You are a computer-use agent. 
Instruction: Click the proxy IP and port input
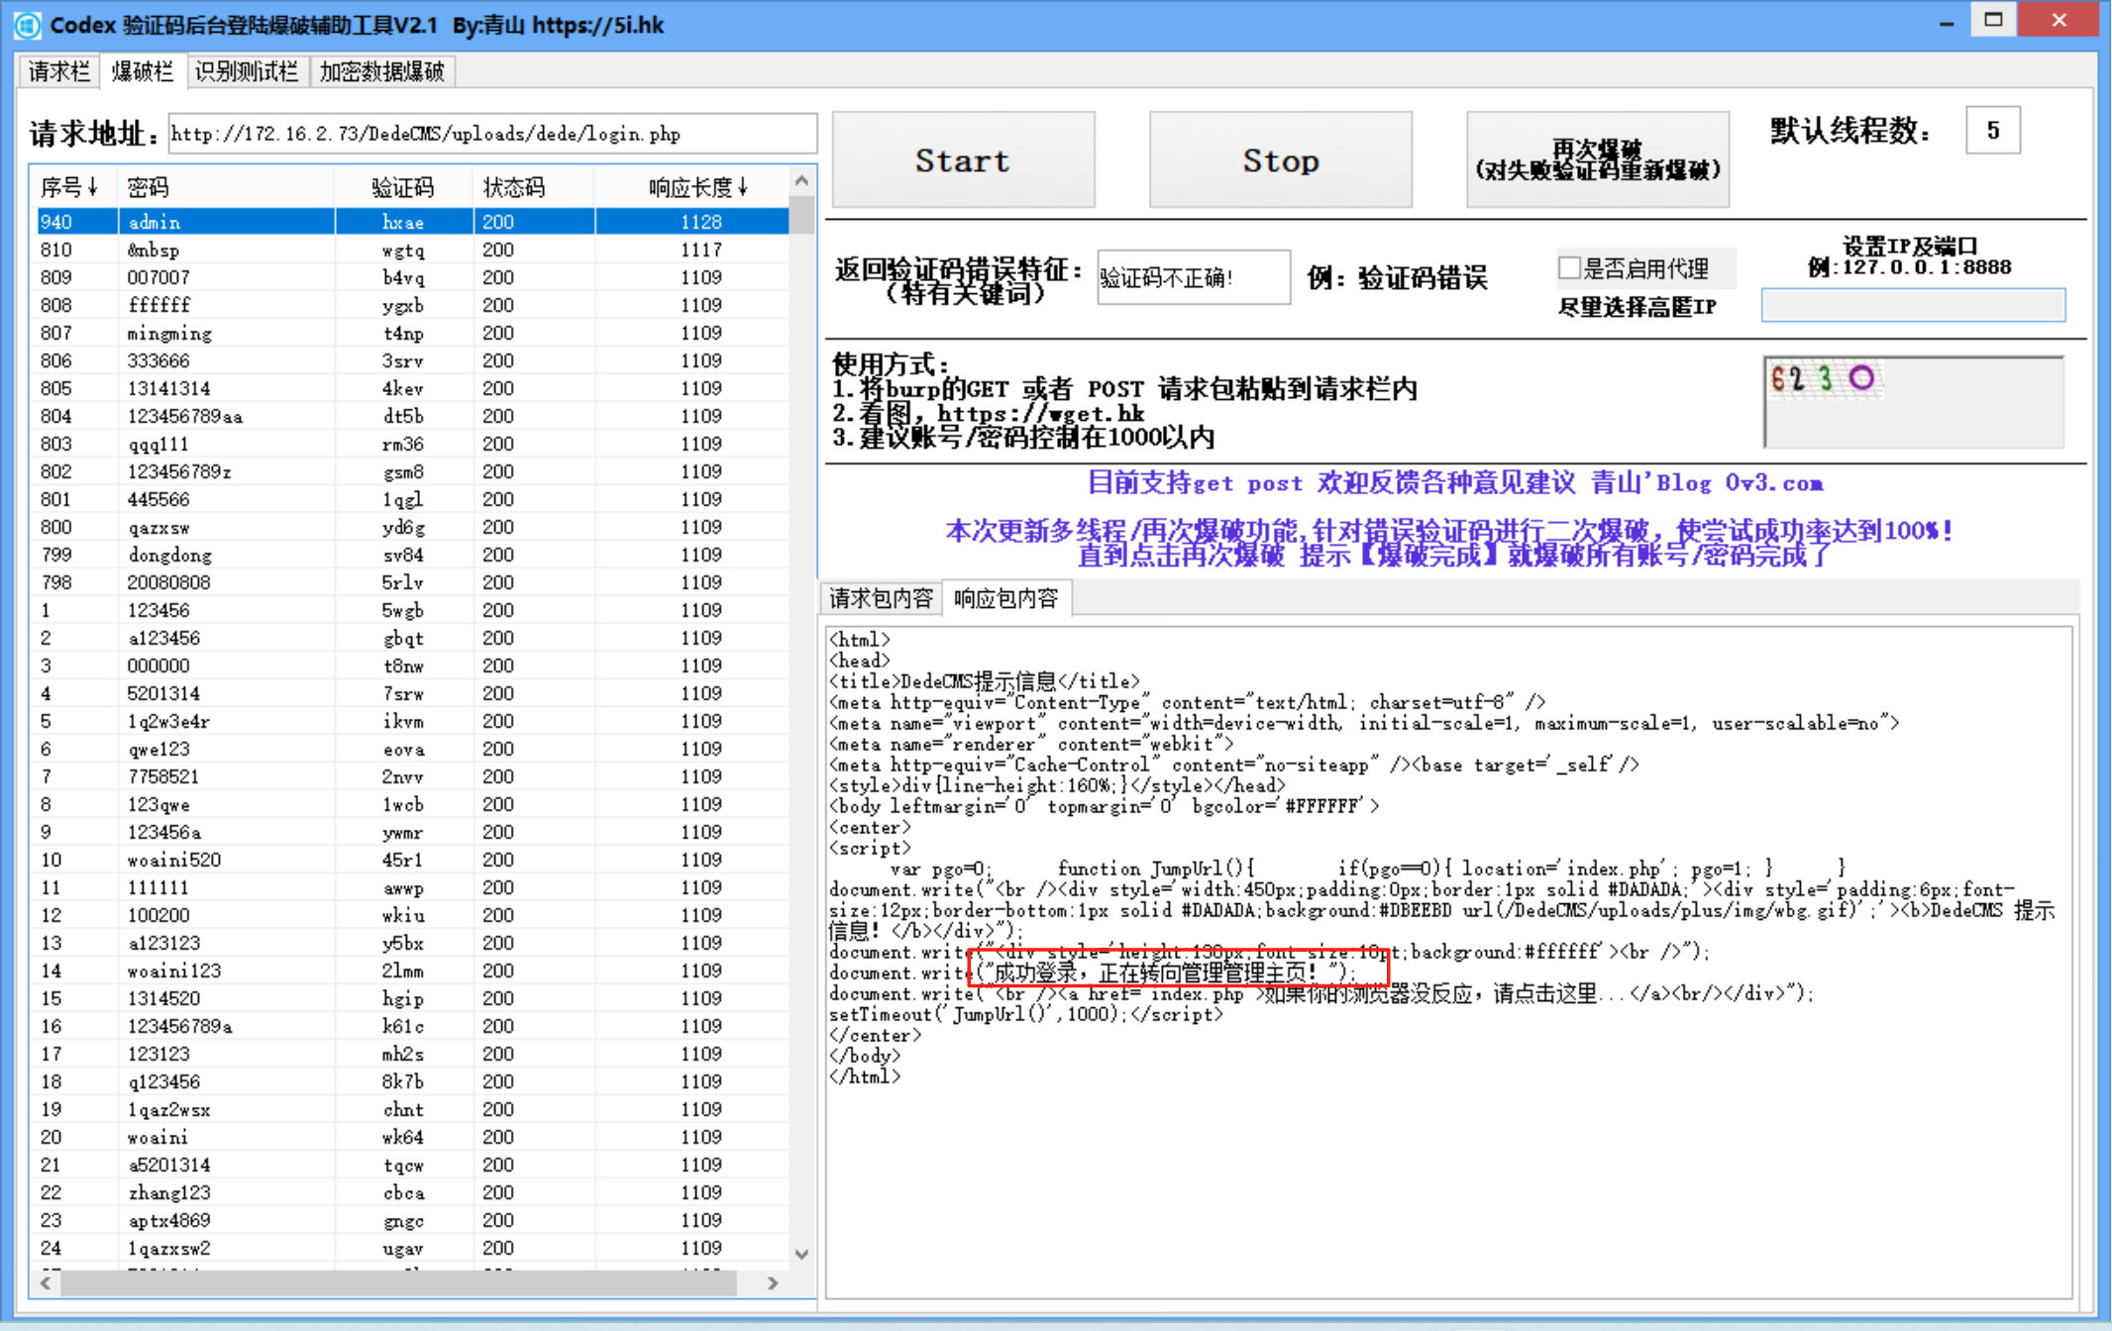tap(1913, 305)
